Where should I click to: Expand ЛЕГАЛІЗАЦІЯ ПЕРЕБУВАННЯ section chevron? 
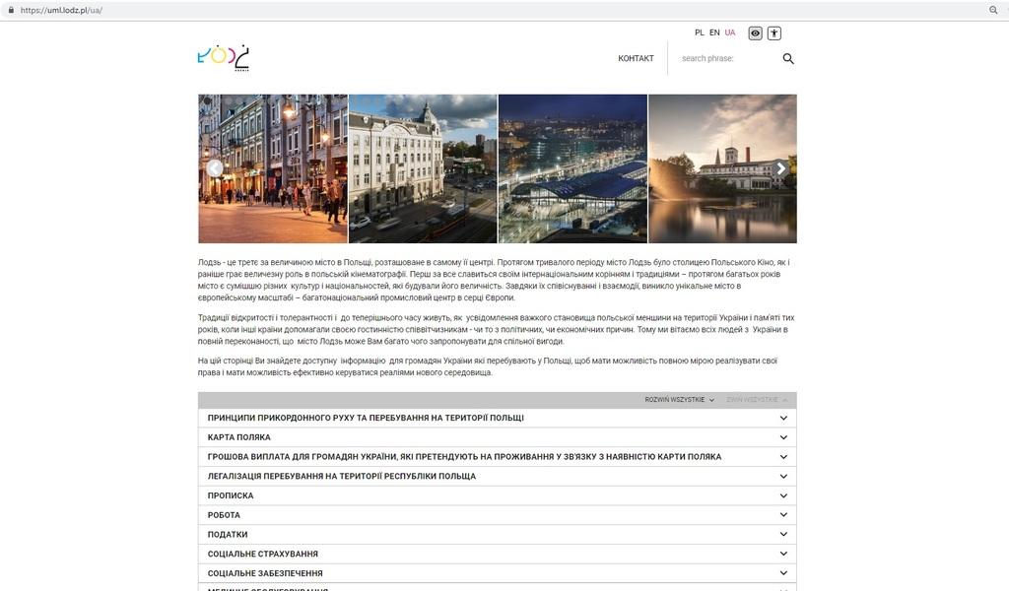(x=783, y=477)
